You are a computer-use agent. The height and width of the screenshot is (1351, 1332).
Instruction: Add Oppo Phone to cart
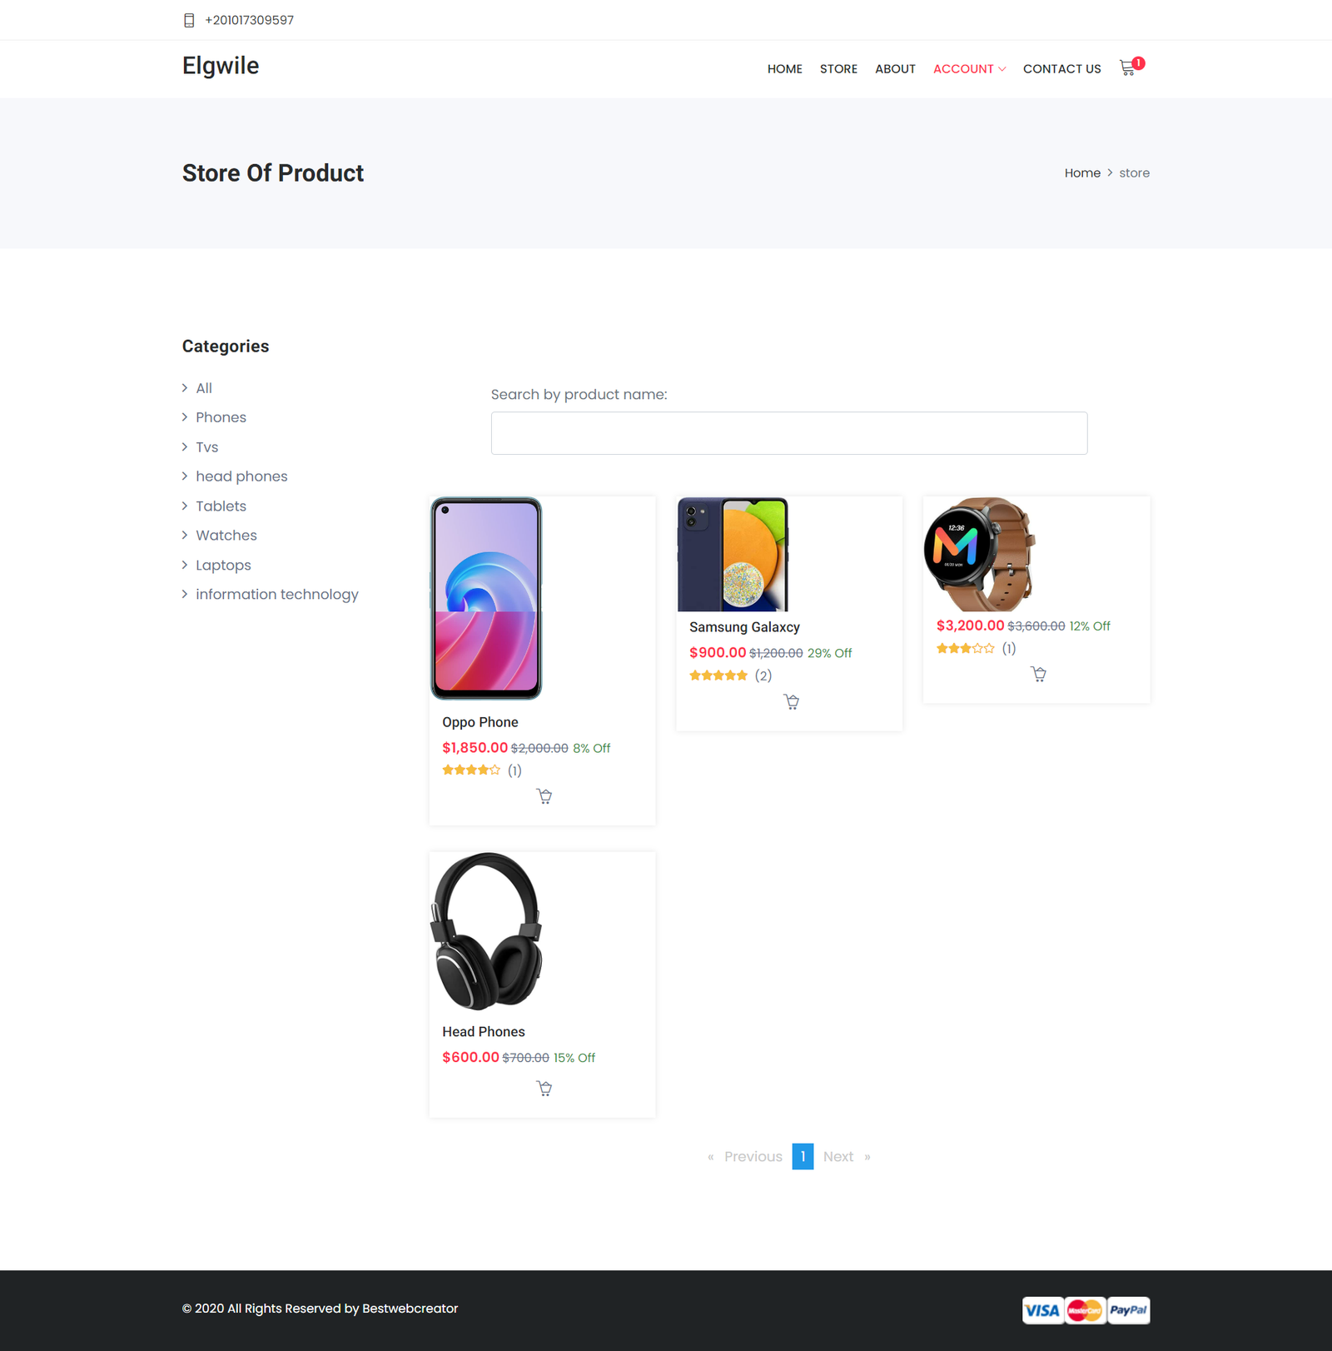pyautogui.click(x=544, y=796)
